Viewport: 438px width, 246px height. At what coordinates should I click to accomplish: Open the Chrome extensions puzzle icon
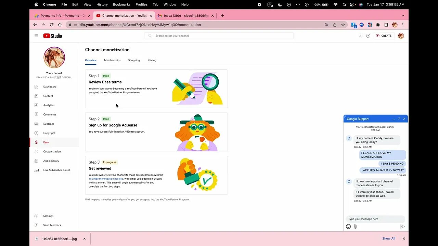pyautogui.click(x=378, y=25)
